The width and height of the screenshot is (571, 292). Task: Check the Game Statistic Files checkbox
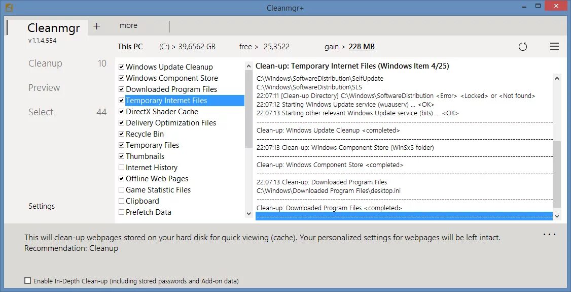(122, 190)
